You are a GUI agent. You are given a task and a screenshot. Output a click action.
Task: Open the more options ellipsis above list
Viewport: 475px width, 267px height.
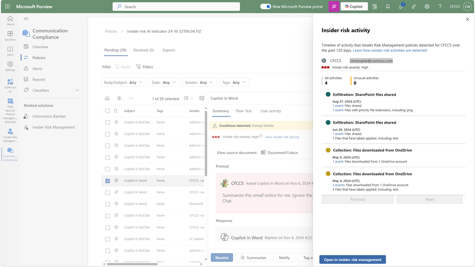131,98
